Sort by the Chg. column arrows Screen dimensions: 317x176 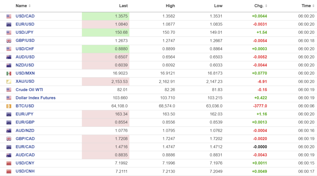(x=266, y=6)
